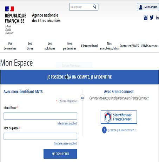The height and width of the screenshot is (162, 159).
Task: Focus the Identifiant input field
Action: (40, 116)
